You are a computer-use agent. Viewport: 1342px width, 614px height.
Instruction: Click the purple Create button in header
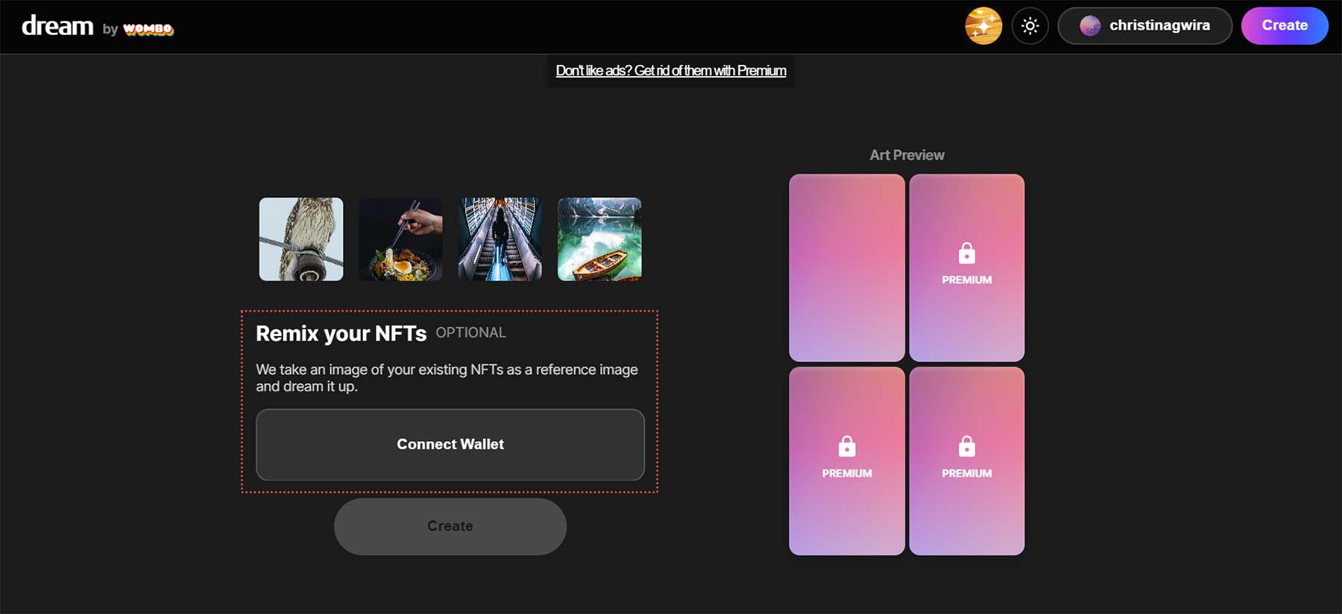click(x=1285, y=26)
